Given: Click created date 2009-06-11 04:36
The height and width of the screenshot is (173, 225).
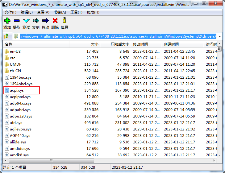Looking at the screenshot, I should (x=179, y=103).
